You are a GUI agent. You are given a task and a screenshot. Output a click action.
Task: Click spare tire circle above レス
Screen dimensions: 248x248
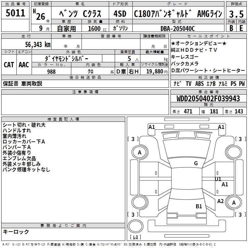click(135, 226)
